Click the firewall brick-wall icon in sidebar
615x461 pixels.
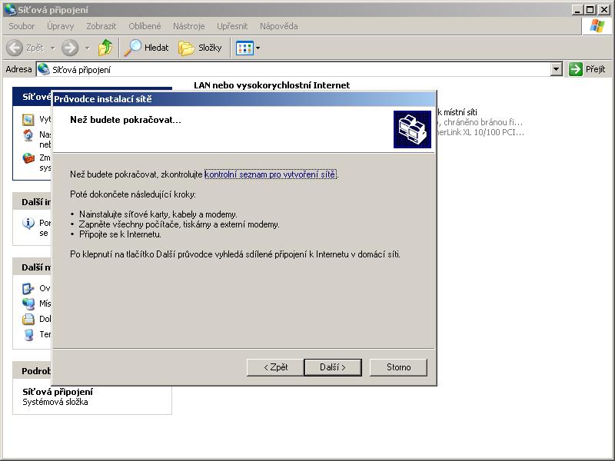coord(28,159)
